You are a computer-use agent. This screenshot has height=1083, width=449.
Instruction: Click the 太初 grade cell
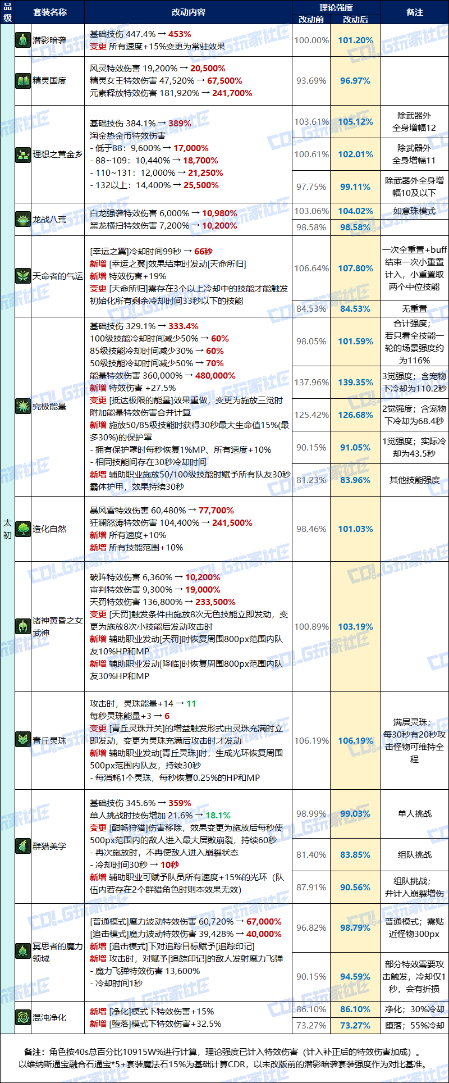pyautogui.click(x=7, y=529)
